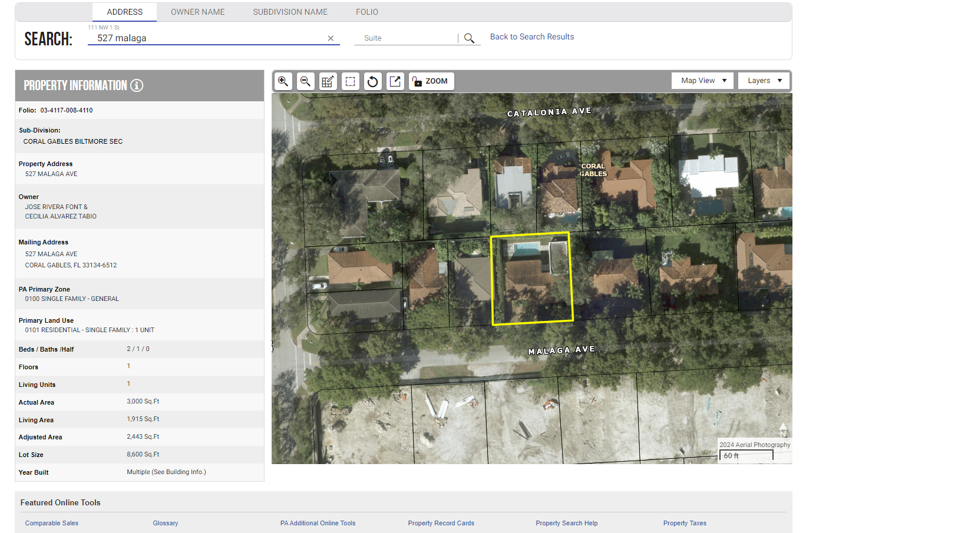This screenshot has width=958, height=533.
Task: Click Back to Search Results link
Action: pyautogui.click(x=531, y=37)
